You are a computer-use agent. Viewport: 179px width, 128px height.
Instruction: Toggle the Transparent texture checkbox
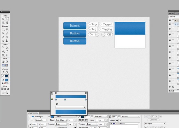pyautogui.click(x=56, y=127)
